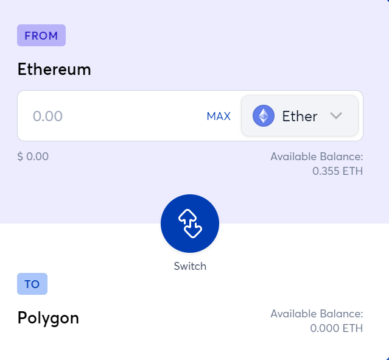This screenshot has width=389, height=360.
Task: Click the Switch arrows icon button
Action: [x=190, y=224]
